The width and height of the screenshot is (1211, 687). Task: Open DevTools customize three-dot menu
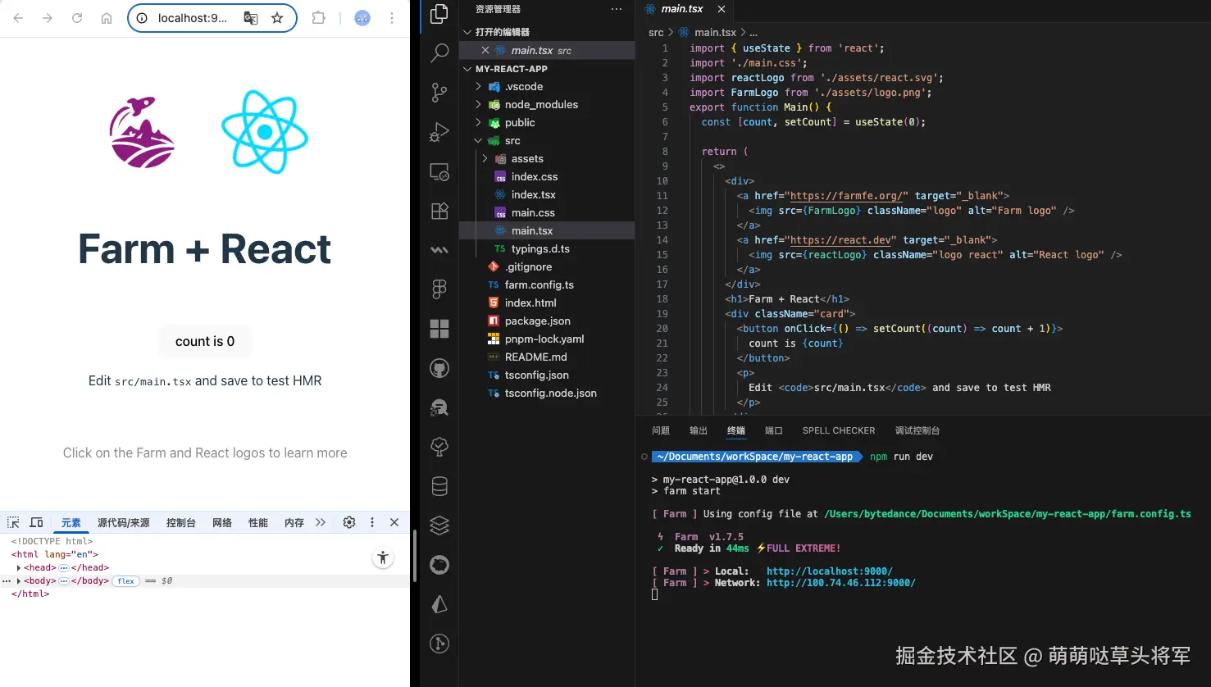[372, 522]
